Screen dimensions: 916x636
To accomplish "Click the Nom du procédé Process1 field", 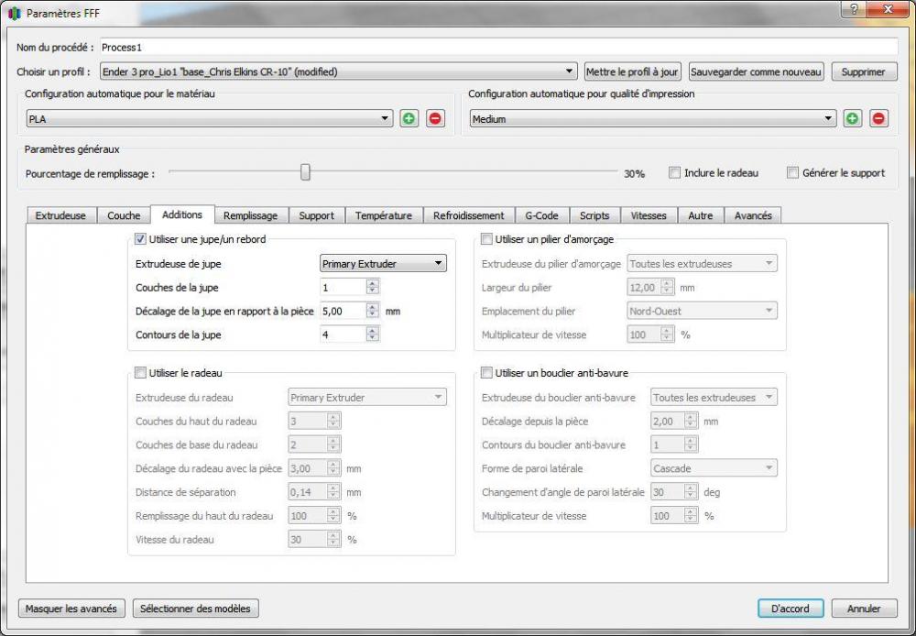I will [498, 47].
